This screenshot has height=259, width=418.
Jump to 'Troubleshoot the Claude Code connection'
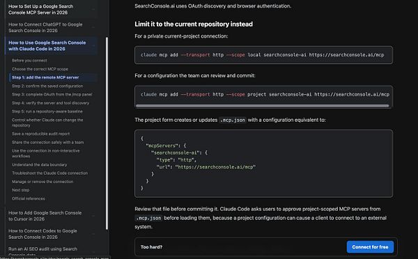click(x=50, y=173)
